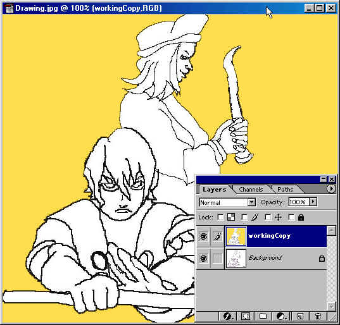Switch to the Channels tab
Viewport: 340px width, 325px height.
pyautogui.click(x=251, y=190)
